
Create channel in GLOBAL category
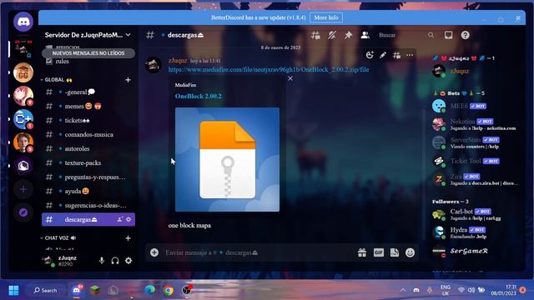point(128,80)
